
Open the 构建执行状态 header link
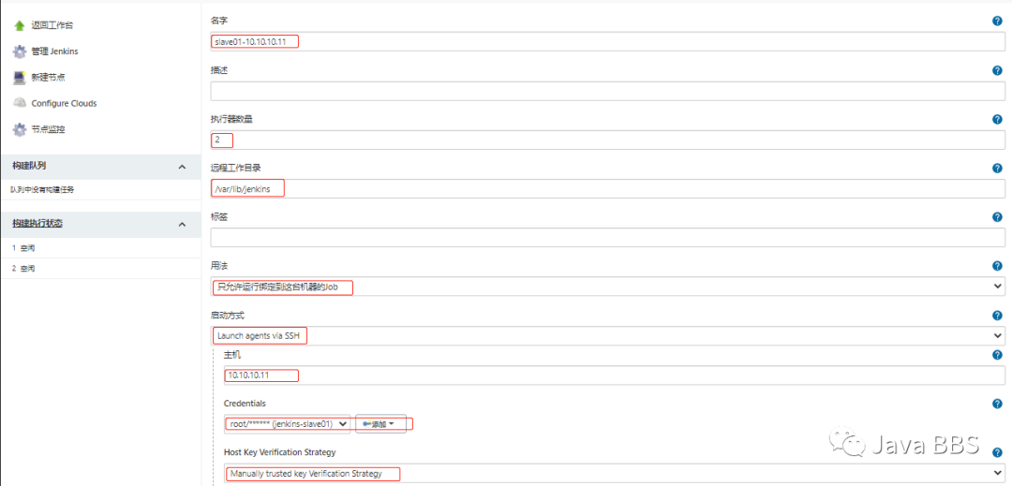37,224
